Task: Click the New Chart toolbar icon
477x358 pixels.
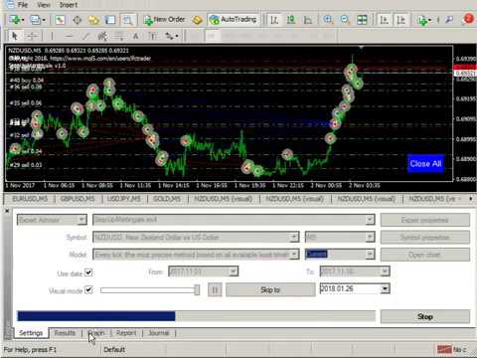Action: [x=15, y=20]
